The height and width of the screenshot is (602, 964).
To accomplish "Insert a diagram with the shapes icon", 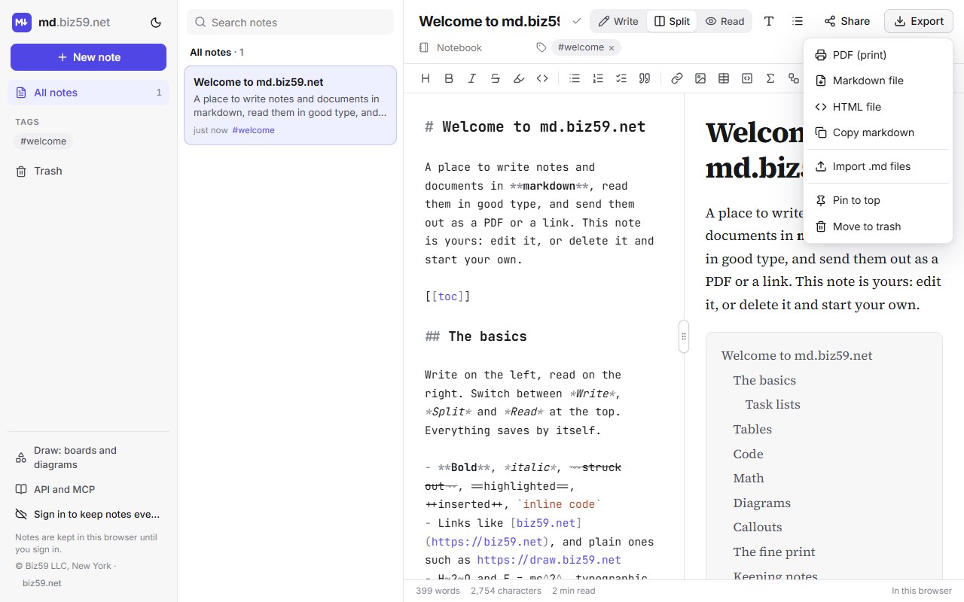I will click(x=794, y=78).
